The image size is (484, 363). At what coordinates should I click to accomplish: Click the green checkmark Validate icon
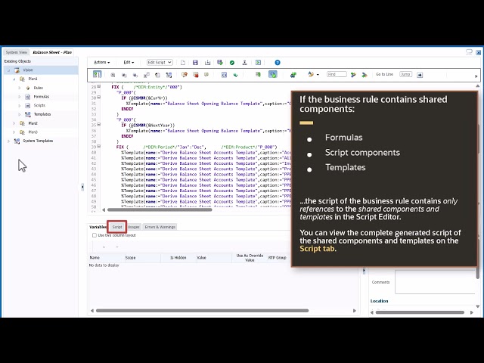point(232,62)
